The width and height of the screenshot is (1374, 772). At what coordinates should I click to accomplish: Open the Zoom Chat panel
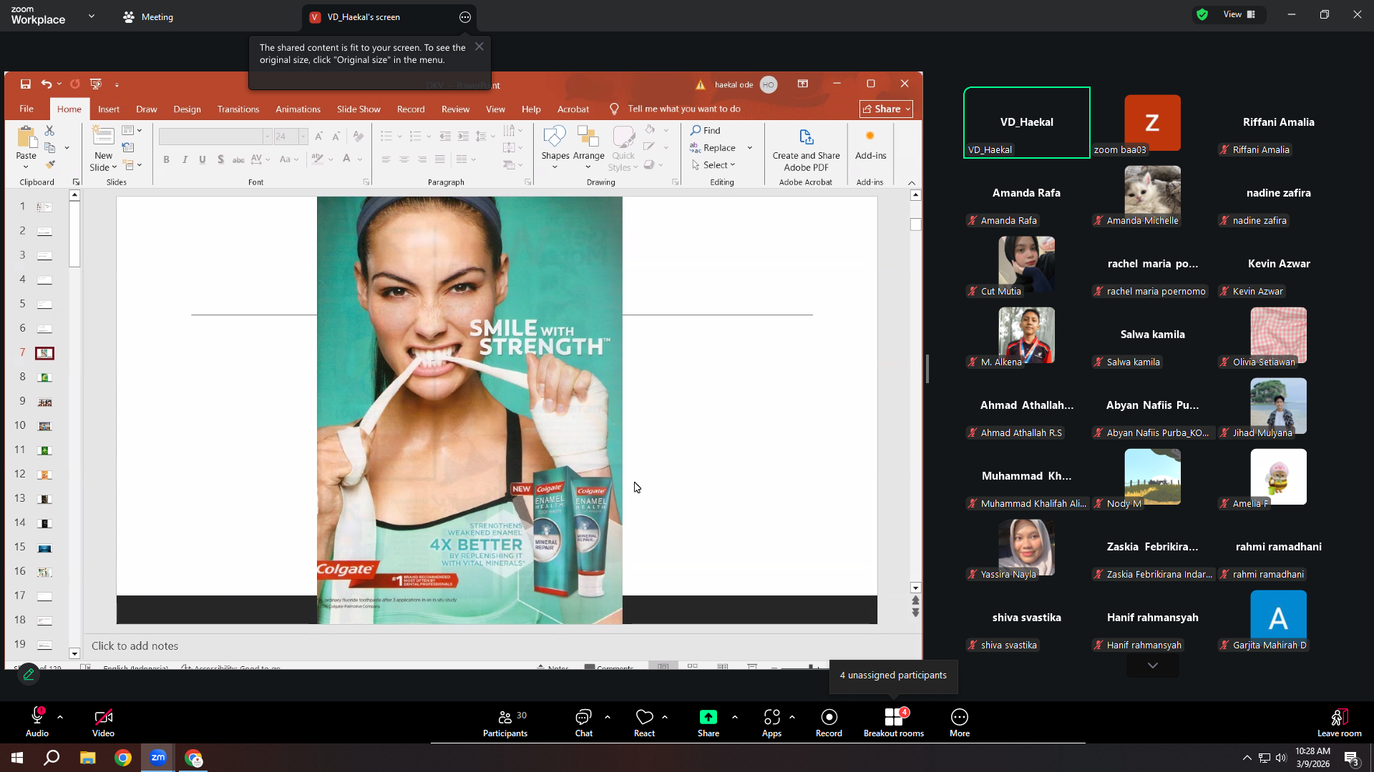[583, 723]
